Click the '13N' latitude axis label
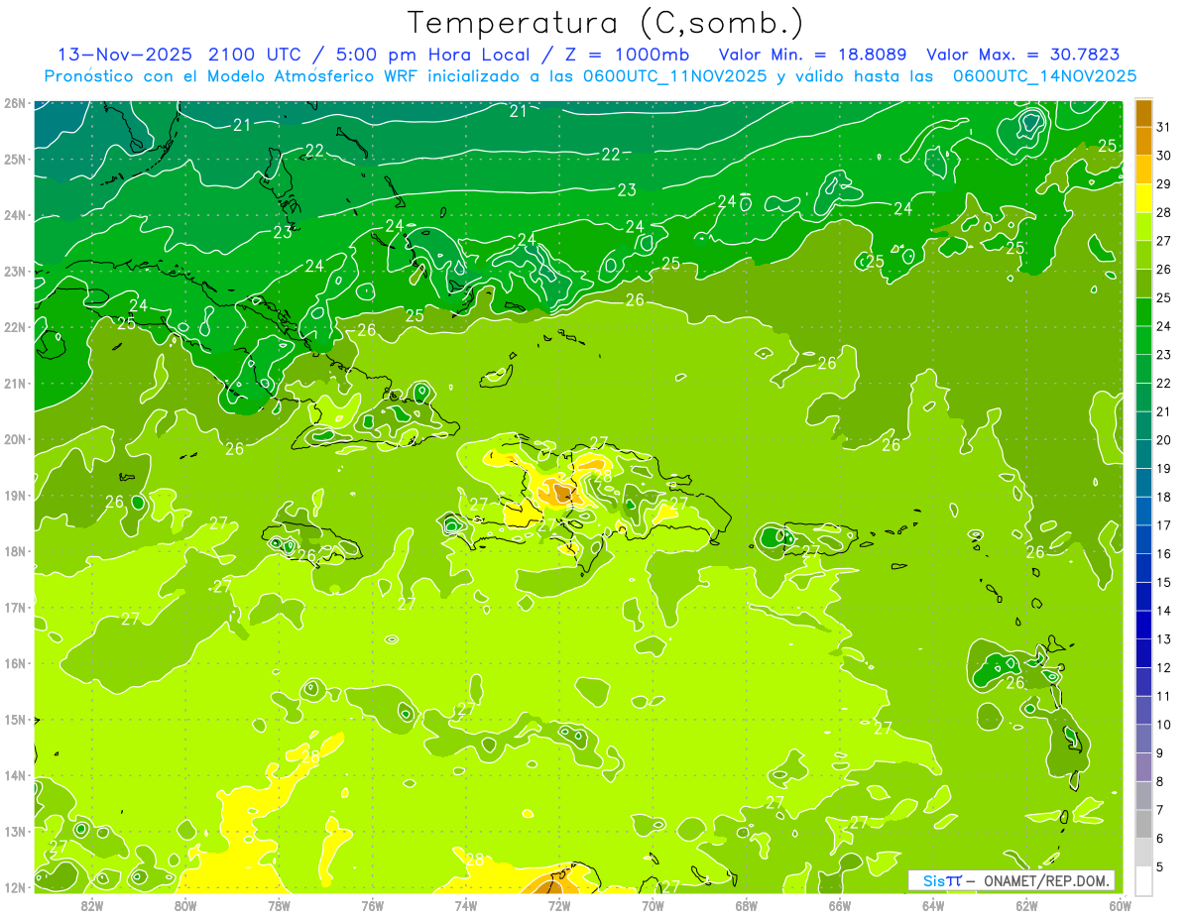 (14, 831)
